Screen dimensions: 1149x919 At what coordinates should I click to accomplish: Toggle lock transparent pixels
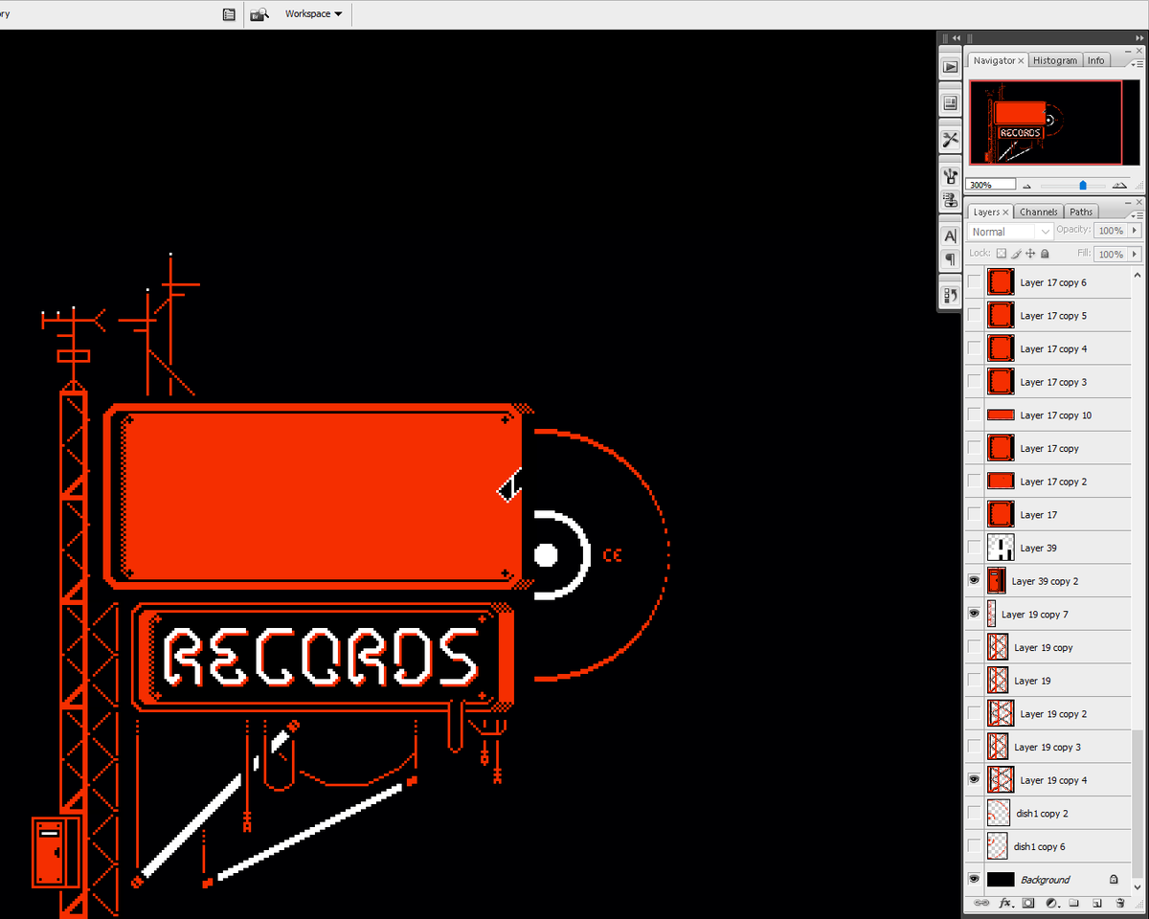click(1002, 254)
